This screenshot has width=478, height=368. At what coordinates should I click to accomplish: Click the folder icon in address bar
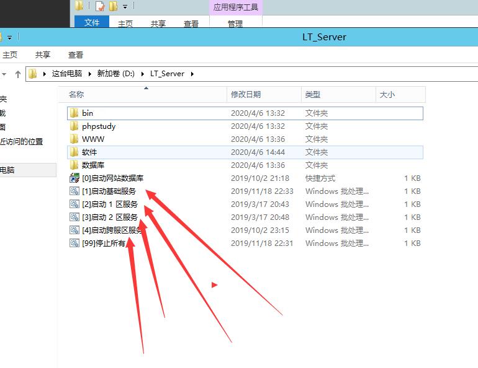[x=33, y=74]
